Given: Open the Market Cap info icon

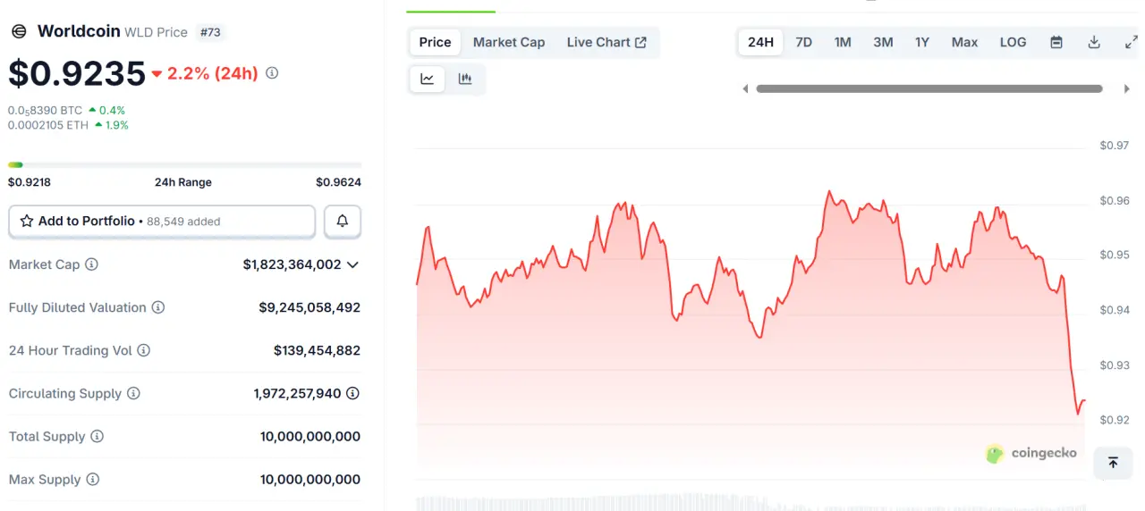Looking at the screenshot, I should (91, 264).
